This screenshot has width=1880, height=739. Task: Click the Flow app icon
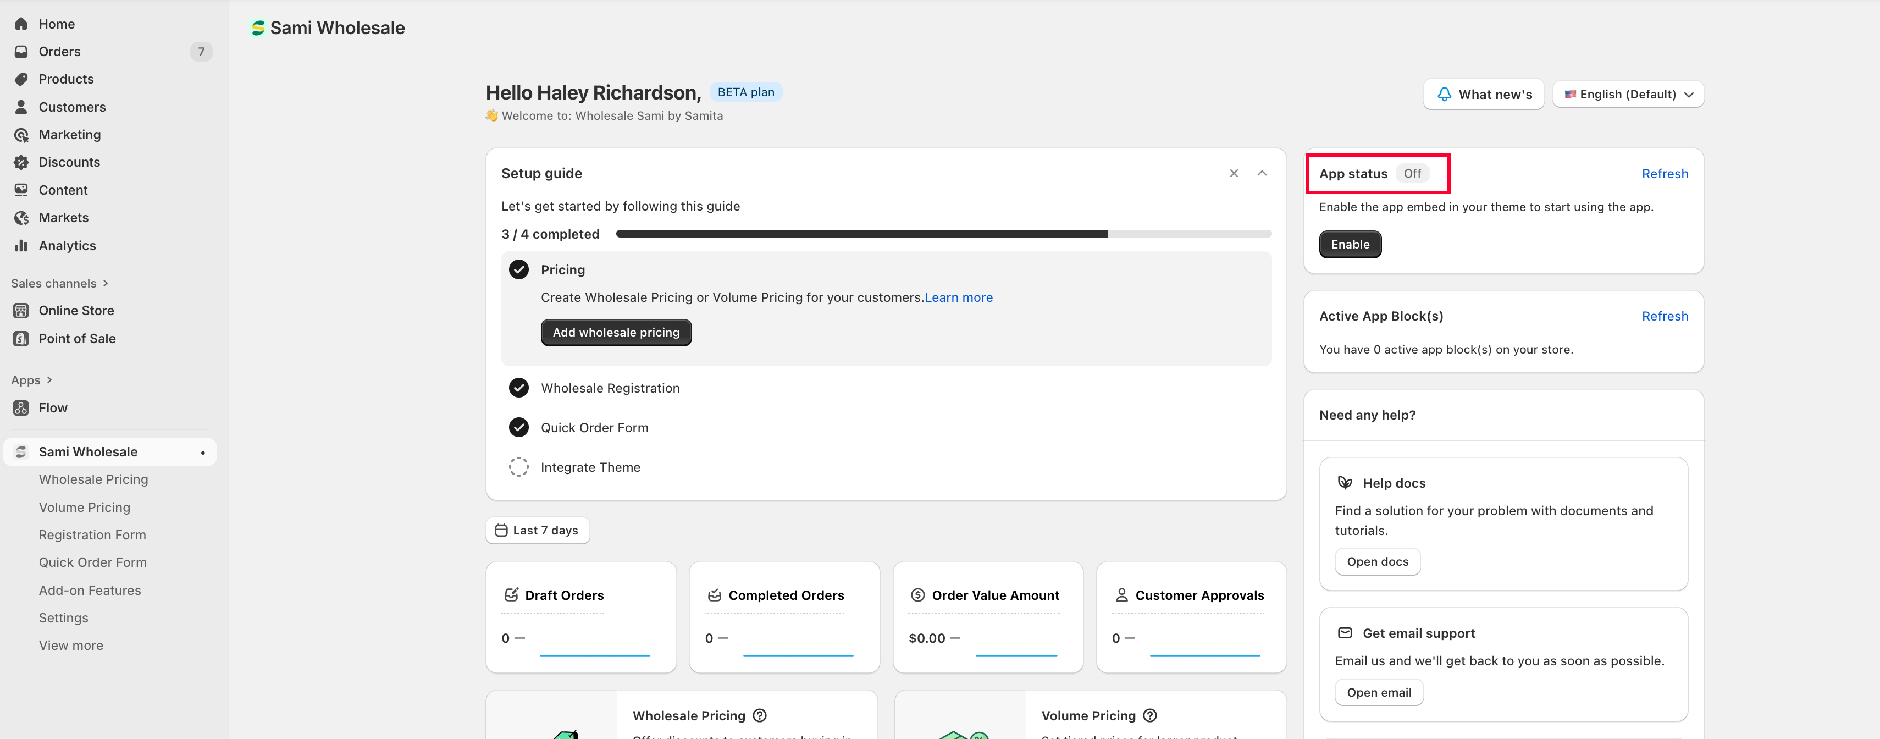21,408
